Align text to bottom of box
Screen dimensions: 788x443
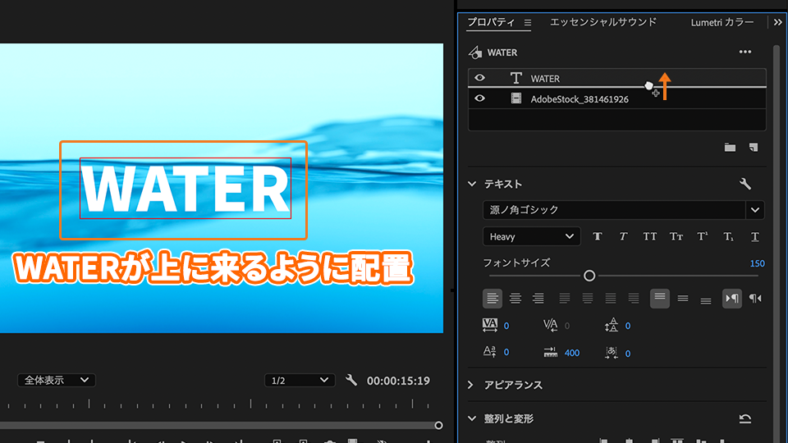[x=706, y=300]
